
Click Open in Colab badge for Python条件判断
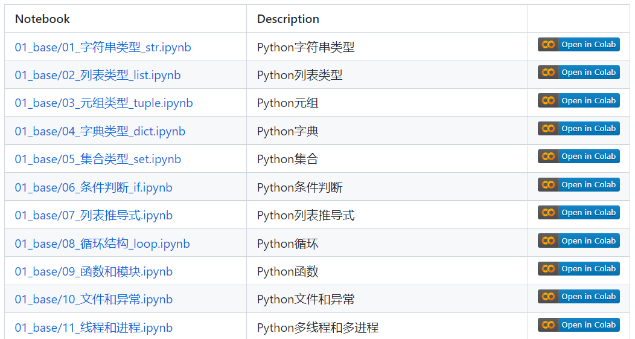point(579,185)
